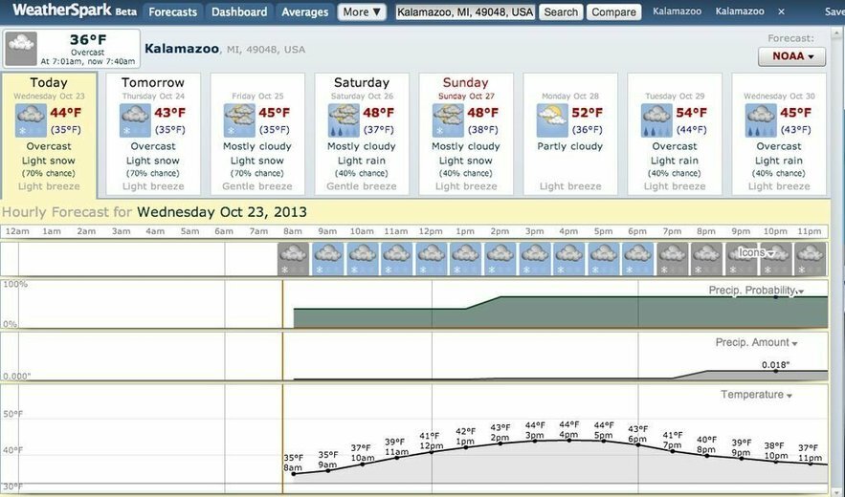845x497 pixels.
Task: Click the 36°F current temperature reading
Action: [x=88, y=40]
